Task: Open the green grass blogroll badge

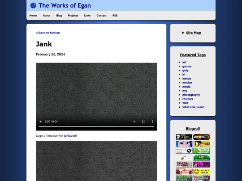Action: click(x=201, y=158)
